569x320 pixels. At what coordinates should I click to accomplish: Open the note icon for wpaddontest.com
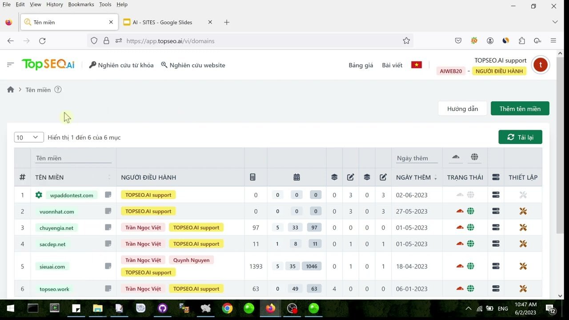108,195
